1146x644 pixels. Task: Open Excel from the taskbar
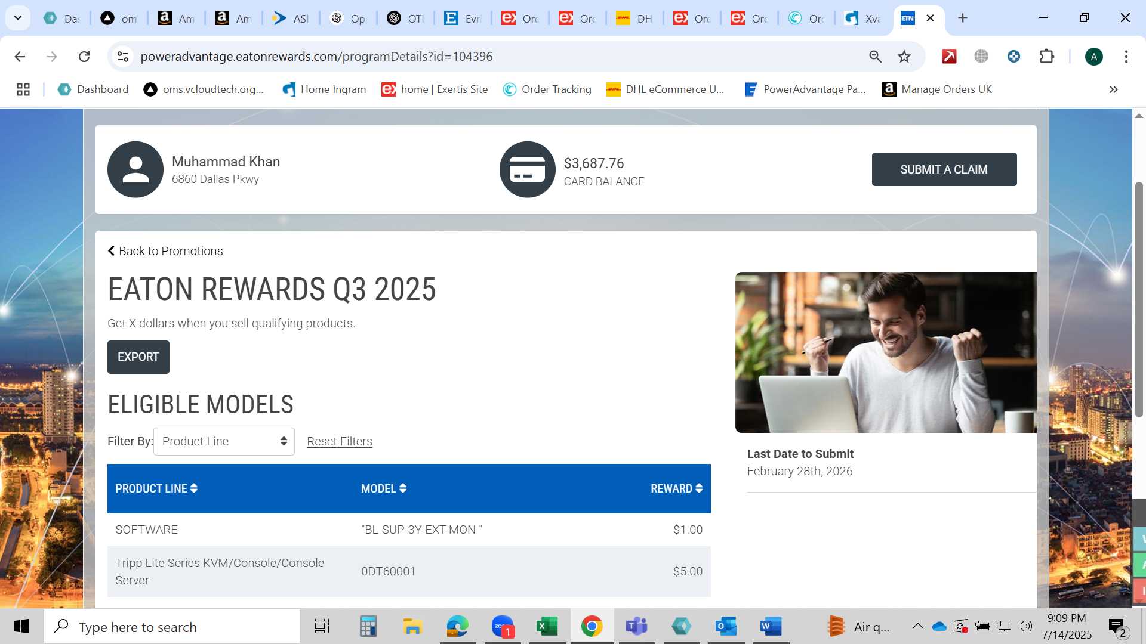(547, 627)
